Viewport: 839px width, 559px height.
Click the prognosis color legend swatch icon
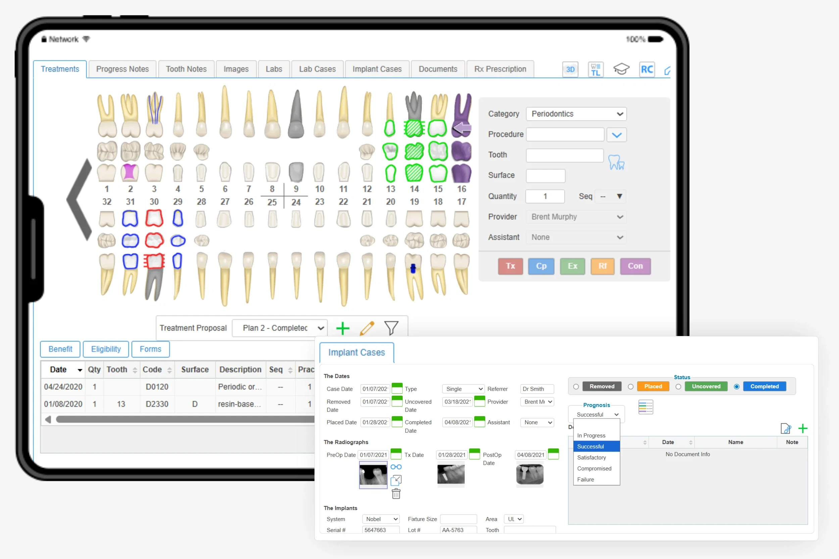click(x=646, y=406)
